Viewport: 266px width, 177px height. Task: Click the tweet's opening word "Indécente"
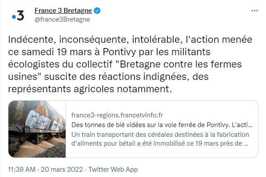[x=28, y=39]
